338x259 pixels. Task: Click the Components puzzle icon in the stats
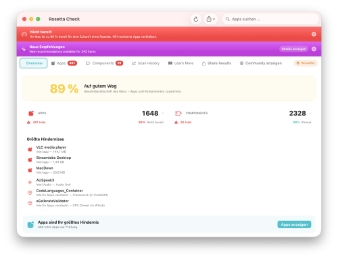(178, 113)
